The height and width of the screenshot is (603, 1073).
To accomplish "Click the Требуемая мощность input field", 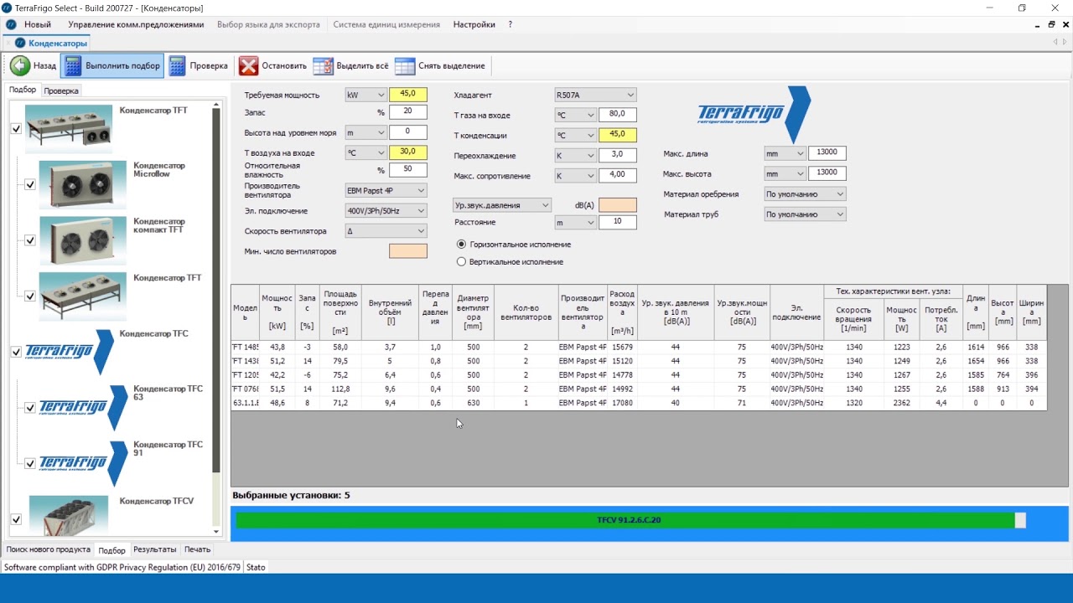I will 408,95.
